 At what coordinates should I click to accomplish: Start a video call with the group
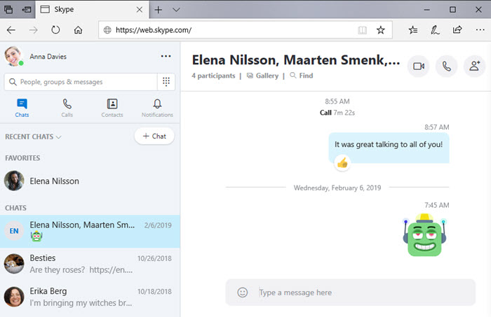[418, 66]
